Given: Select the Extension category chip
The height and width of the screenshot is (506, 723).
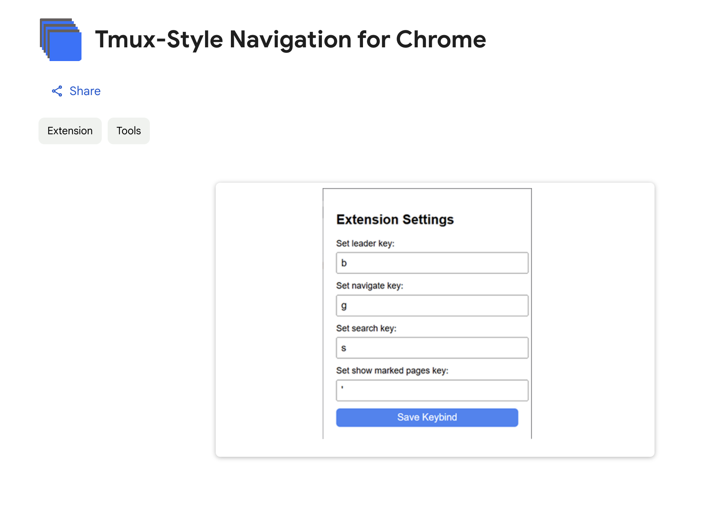Looking at the screenshot, I should (70, 131).
